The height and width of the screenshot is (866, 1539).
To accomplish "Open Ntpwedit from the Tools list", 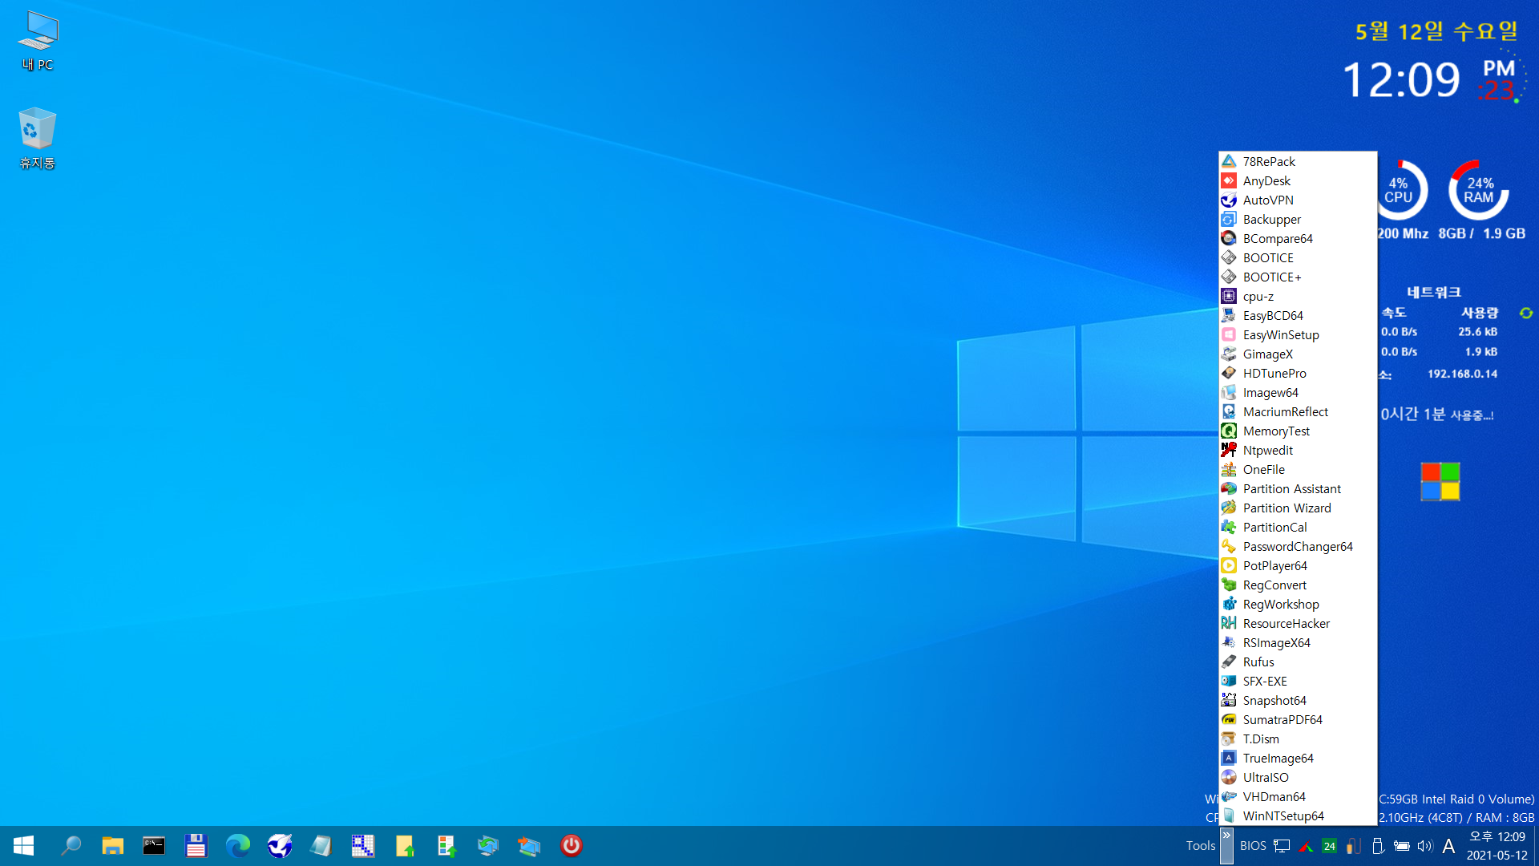I will point(1298,450).
